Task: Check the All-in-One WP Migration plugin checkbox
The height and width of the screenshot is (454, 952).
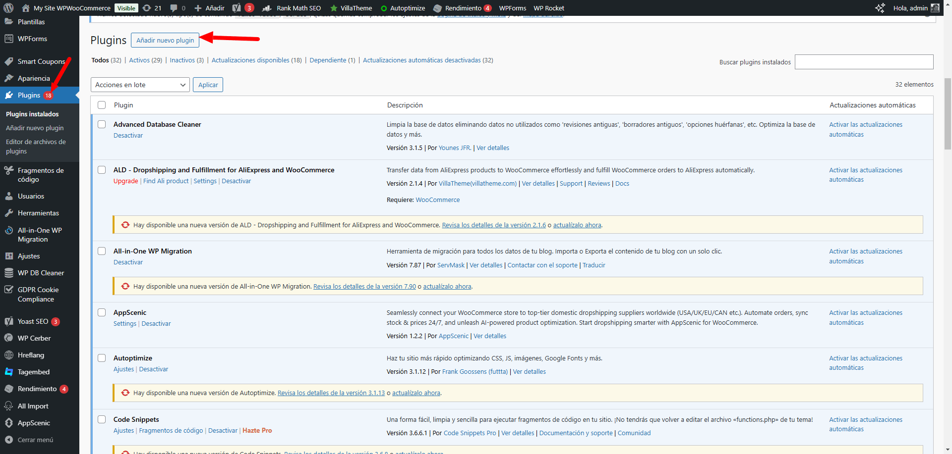Action: 102,251
